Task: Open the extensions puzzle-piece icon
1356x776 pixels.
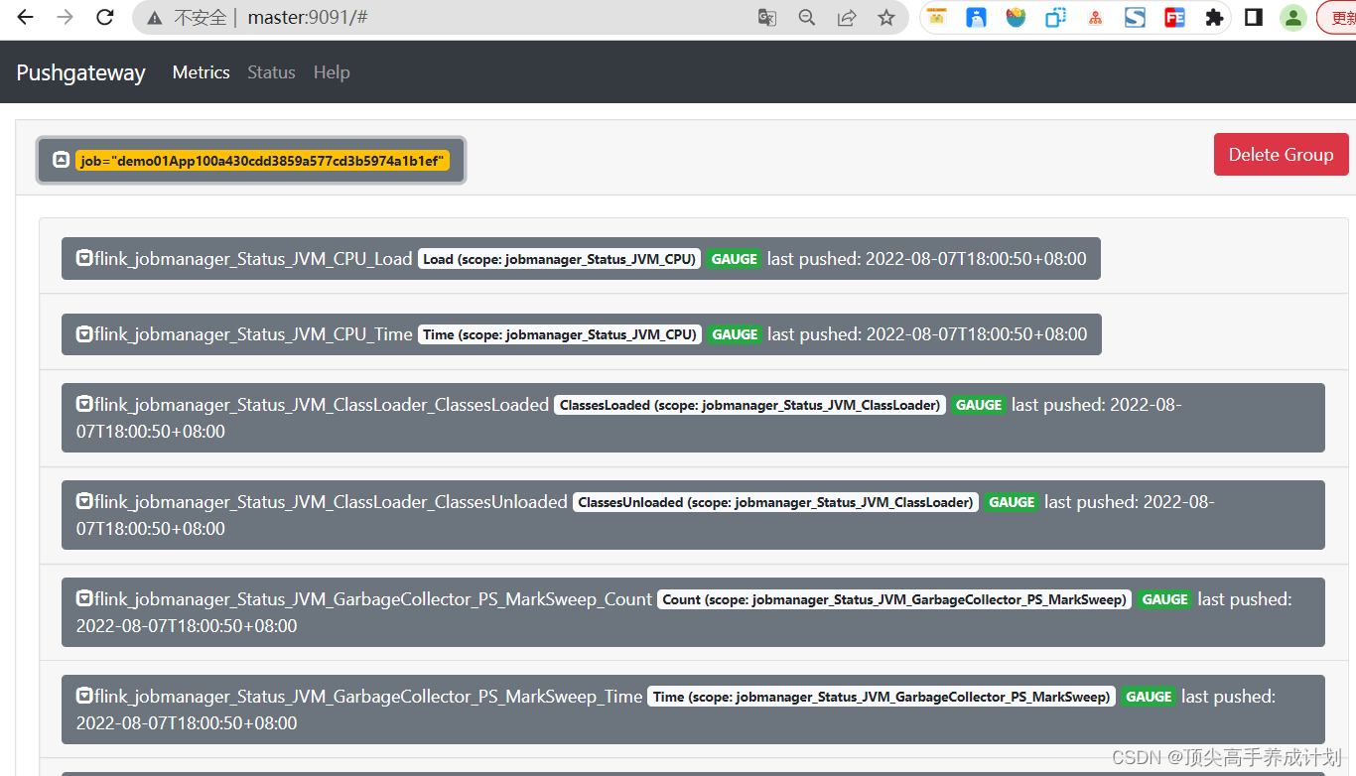Action: coord(1214,17)
